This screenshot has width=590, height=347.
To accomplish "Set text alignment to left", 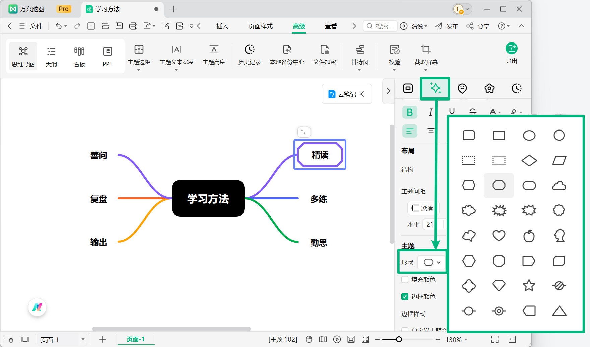I will [x=410, y=131].
